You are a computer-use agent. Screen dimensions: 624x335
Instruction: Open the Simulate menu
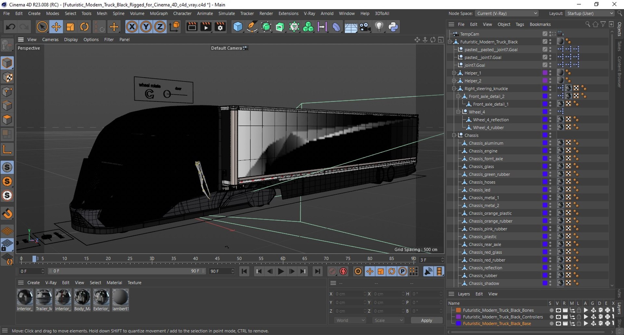(227, 13)
